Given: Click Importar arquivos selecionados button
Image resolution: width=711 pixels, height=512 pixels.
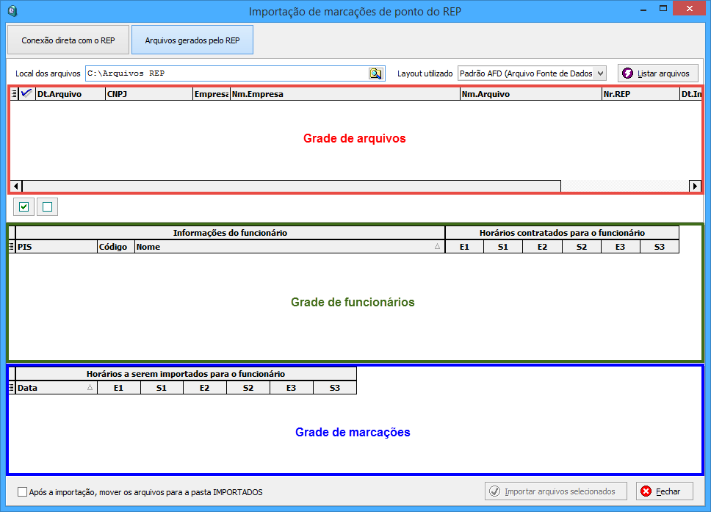Looking at the screenshot, I should pos(555,491).
